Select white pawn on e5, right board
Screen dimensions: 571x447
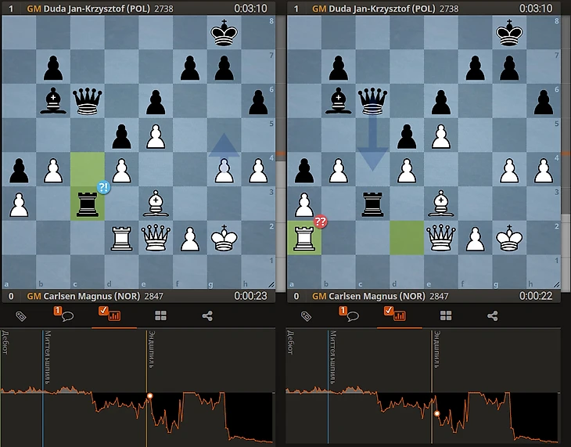pos(441,136)
